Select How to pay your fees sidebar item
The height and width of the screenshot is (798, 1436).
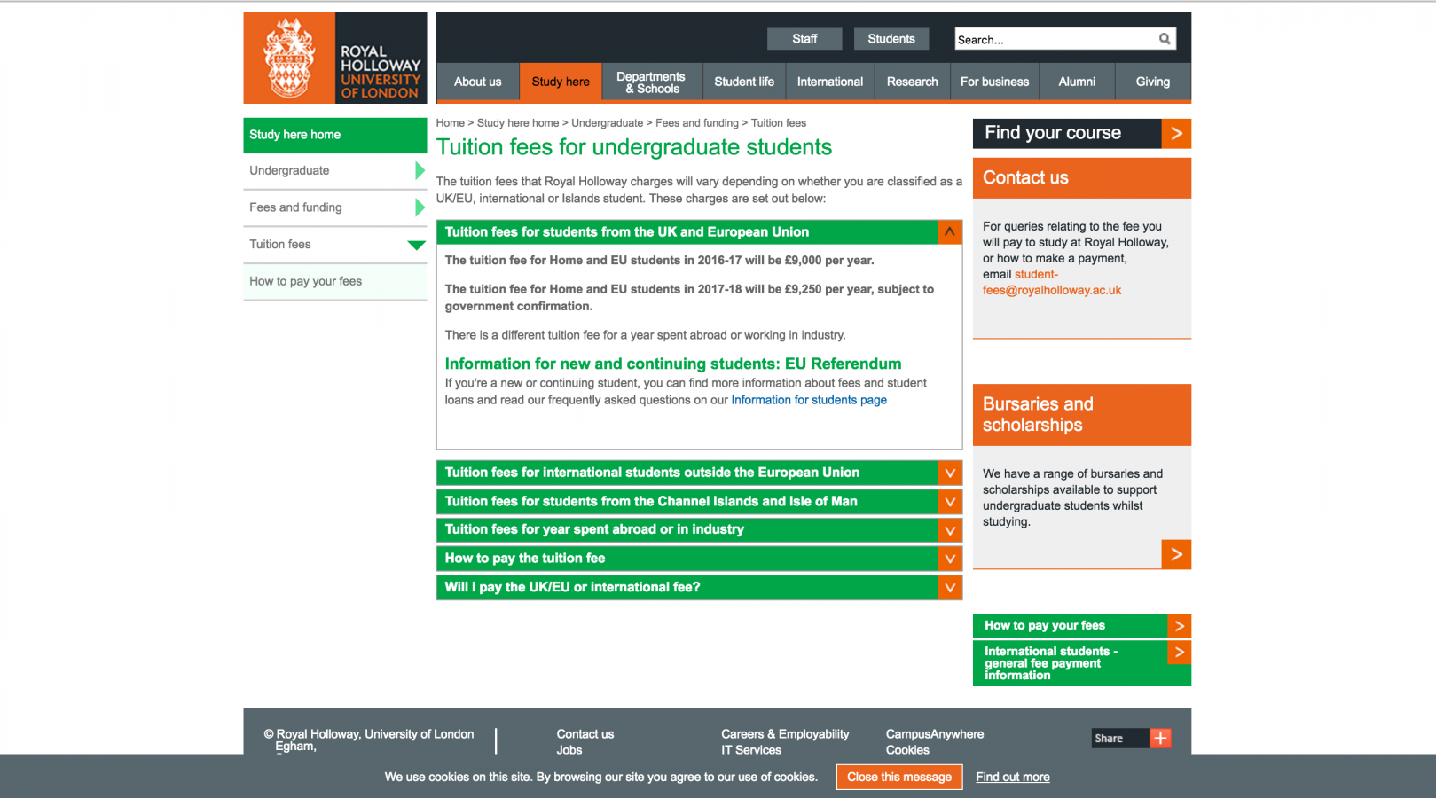tap(335, 282)
